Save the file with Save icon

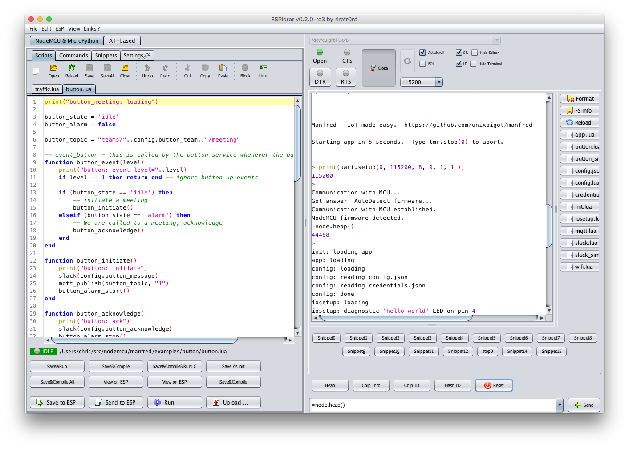coord(89,71)
